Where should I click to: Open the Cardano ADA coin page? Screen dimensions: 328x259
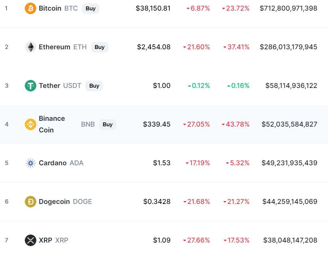[x=61, y=163]
